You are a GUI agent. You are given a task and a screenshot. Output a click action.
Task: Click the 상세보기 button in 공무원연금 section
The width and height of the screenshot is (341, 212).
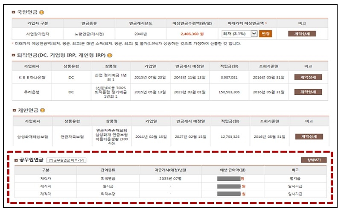click(314, 160)
